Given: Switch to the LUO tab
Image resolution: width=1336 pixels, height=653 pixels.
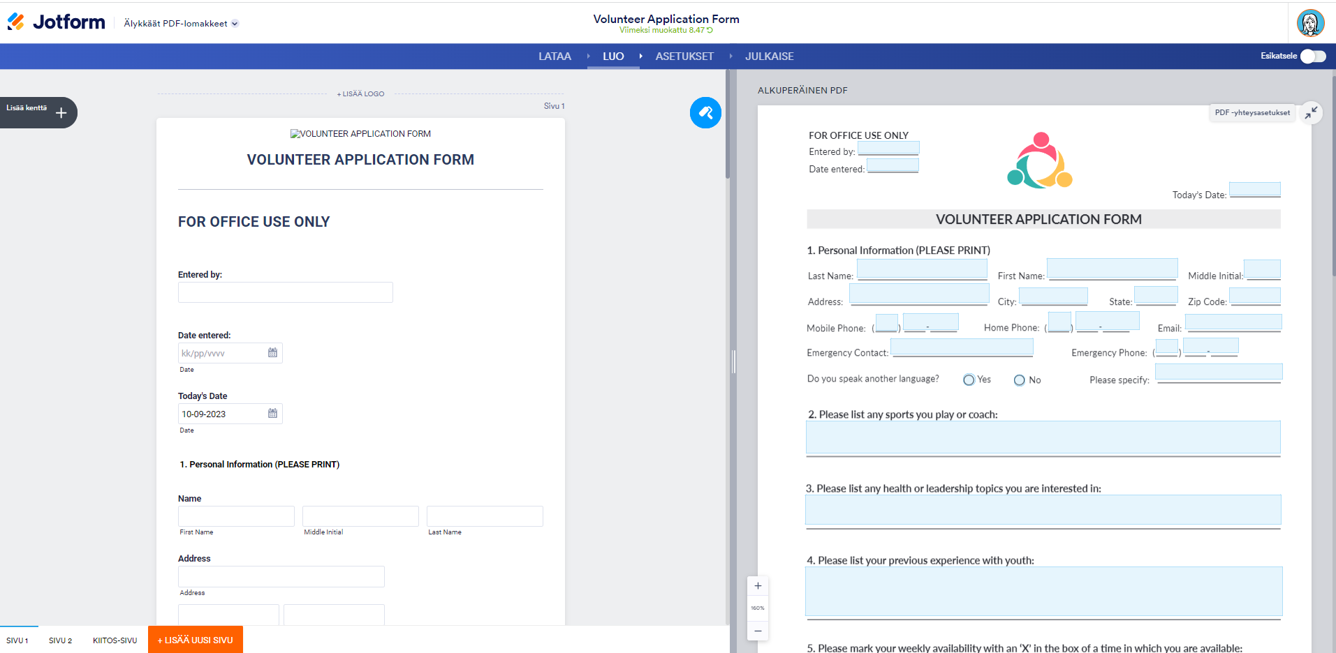Looking at the screenshot, I should (x=613, y=57).
